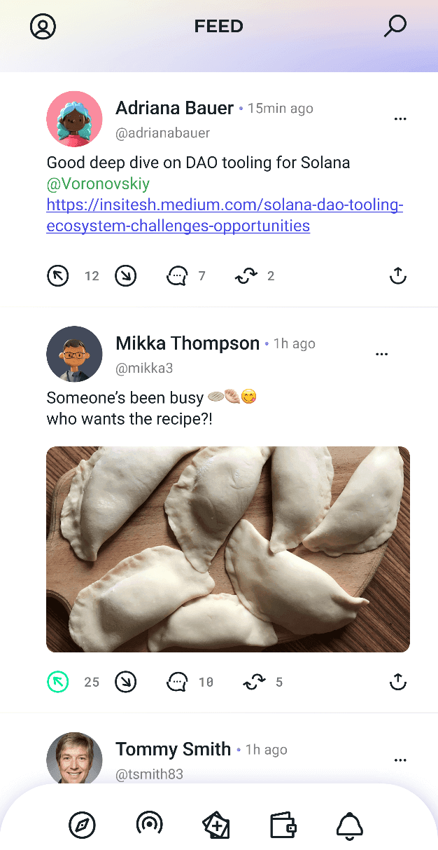Tap the @Voronovskiy mention
The height and width of the screenshot is (850, 438).
click(x=98, y=184)
